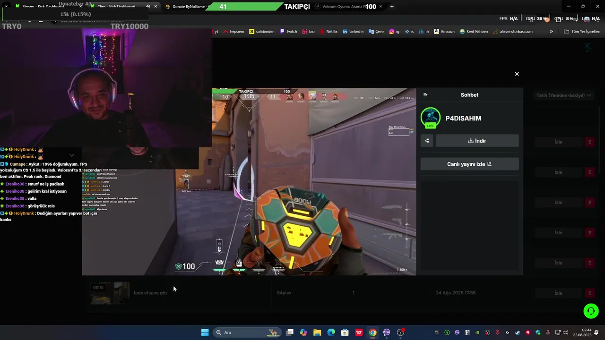Screen dimensions: 605x340
Task: Open the Windows Start menu
Action: click(x=205, y=332)
